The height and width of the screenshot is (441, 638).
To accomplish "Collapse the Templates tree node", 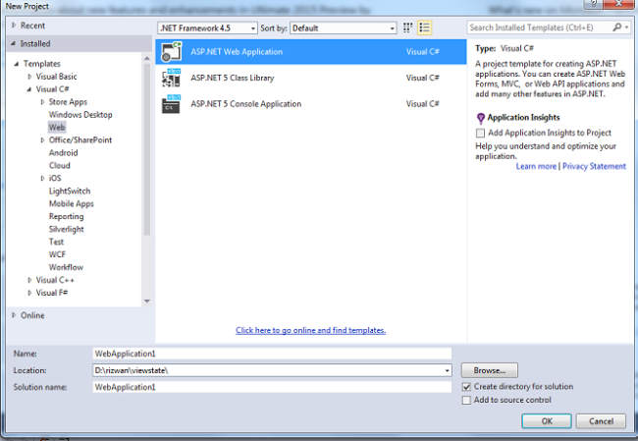I will coord(17,64).
